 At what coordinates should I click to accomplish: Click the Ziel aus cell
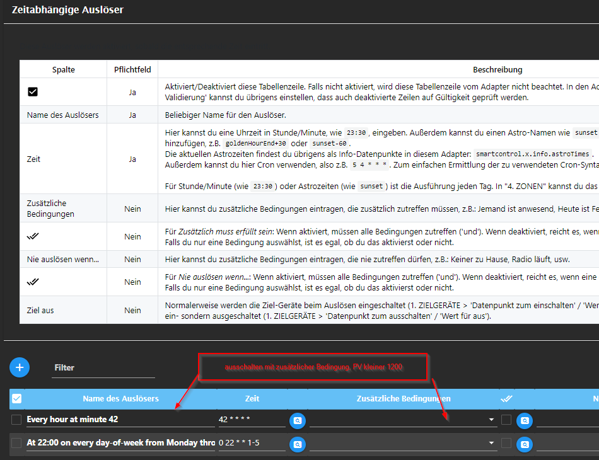(x=64, y=310)
